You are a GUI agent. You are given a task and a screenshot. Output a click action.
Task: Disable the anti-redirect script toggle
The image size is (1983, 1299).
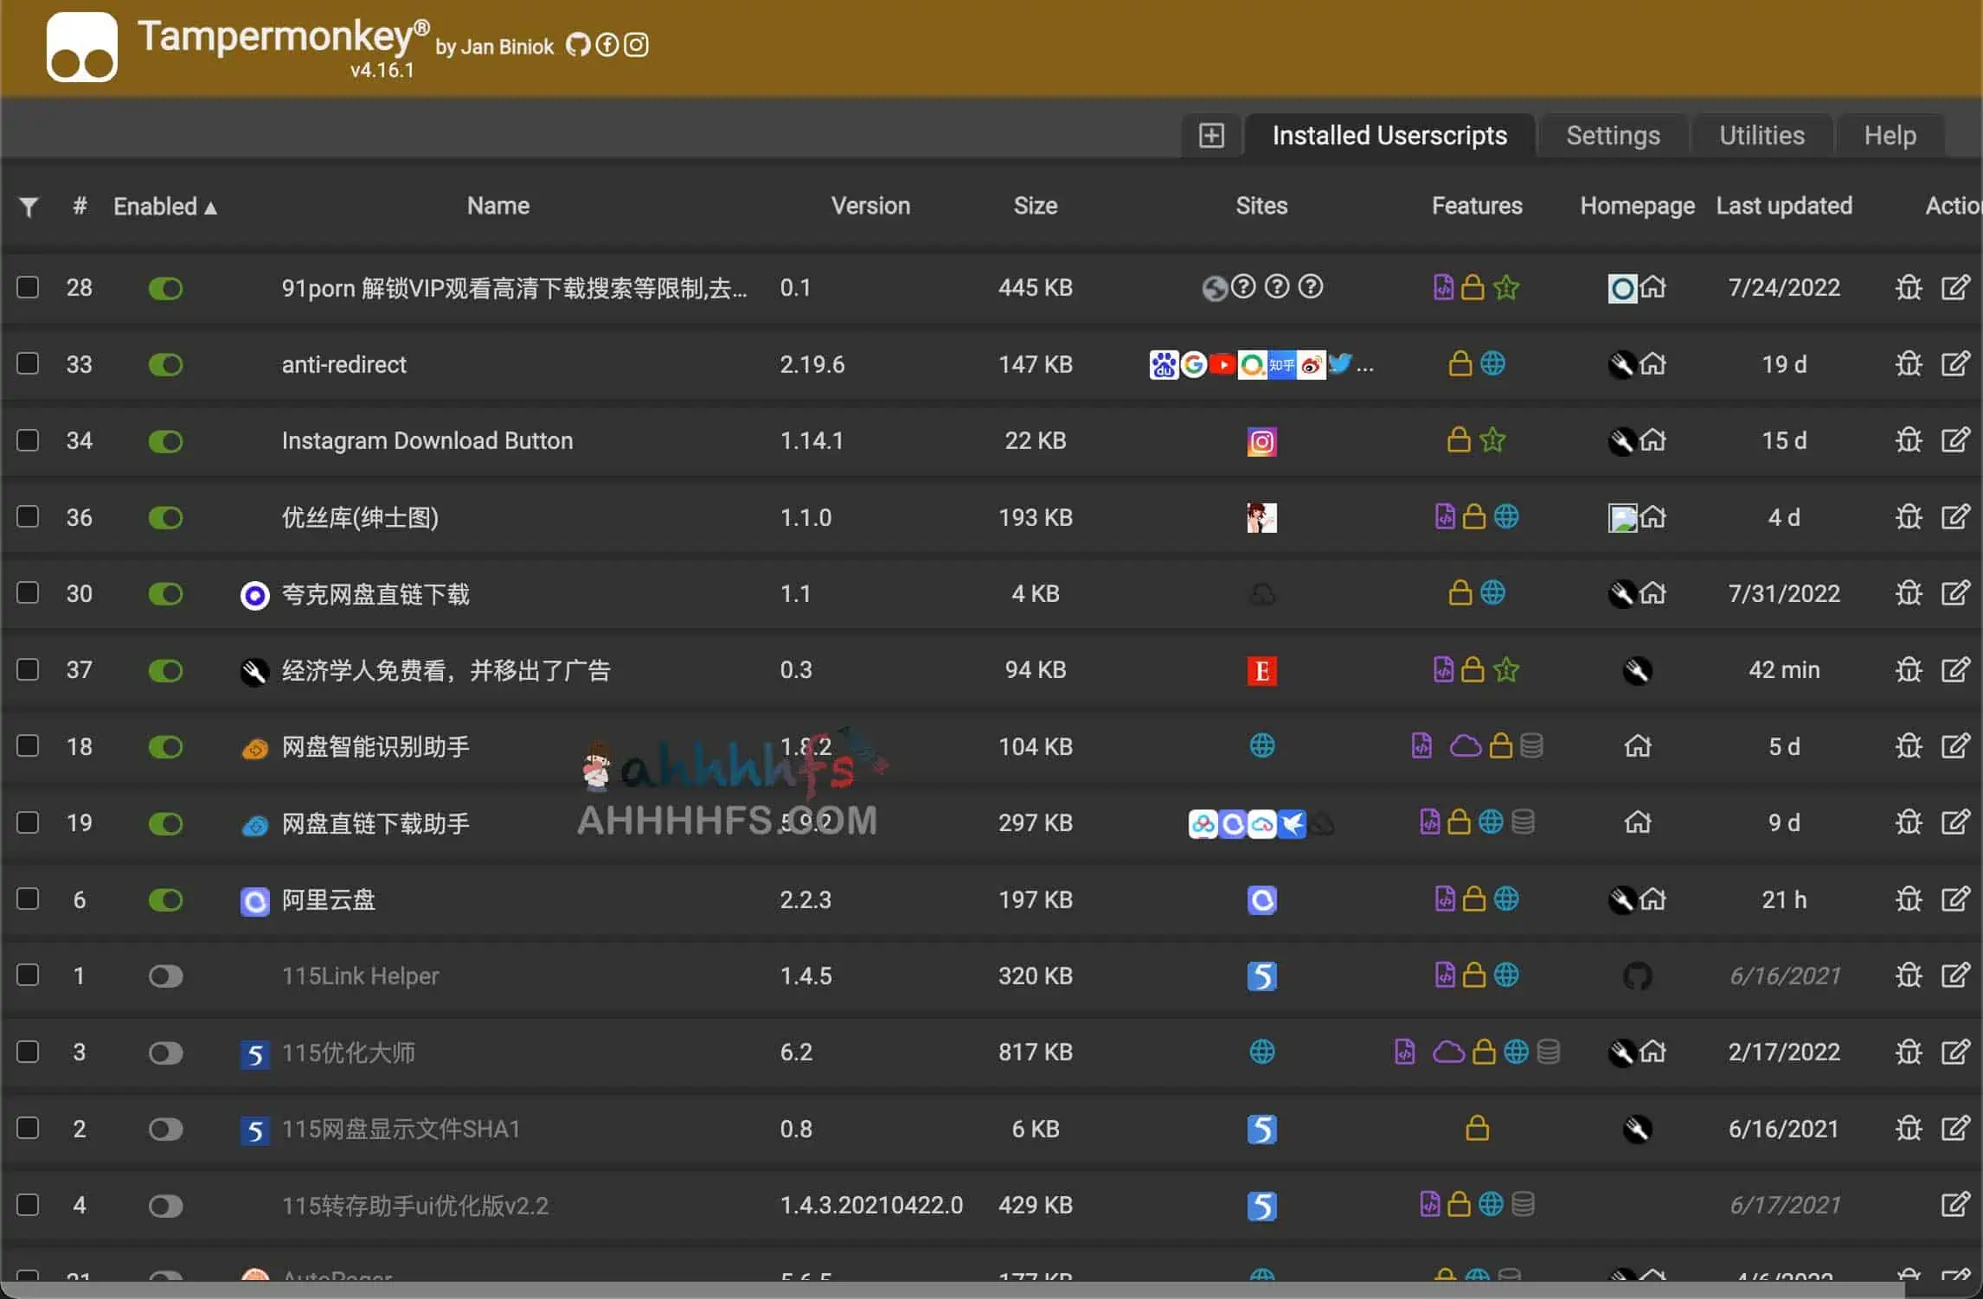(x=165, y=365)
